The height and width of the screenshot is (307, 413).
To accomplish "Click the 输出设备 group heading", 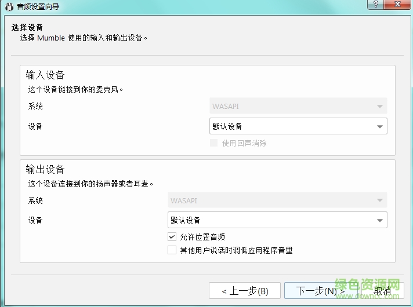I will pos(45,169).
